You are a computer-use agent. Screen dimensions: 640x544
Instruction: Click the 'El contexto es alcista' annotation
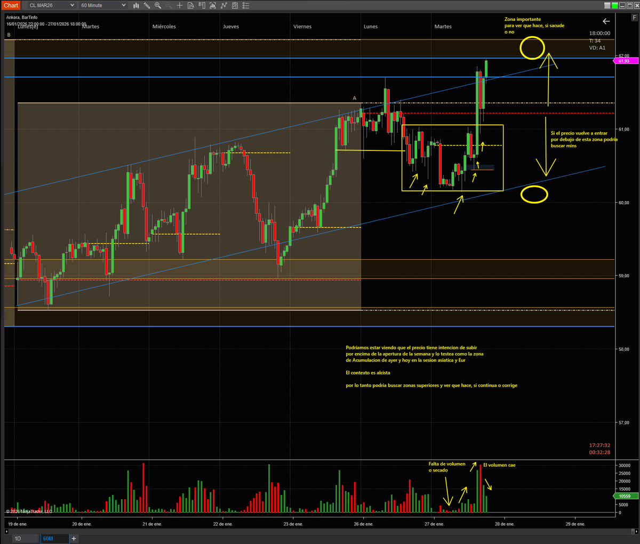pyautogui.click(x=367, y=373)
